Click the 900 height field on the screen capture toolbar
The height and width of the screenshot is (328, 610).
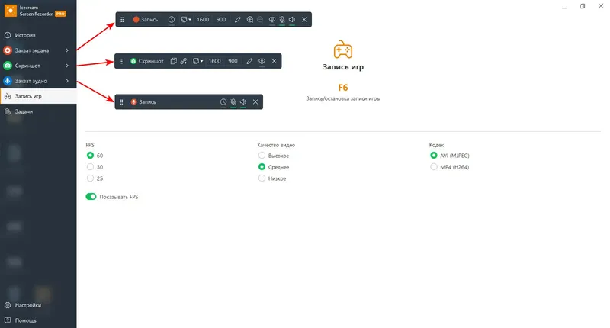tap(221, 20)
